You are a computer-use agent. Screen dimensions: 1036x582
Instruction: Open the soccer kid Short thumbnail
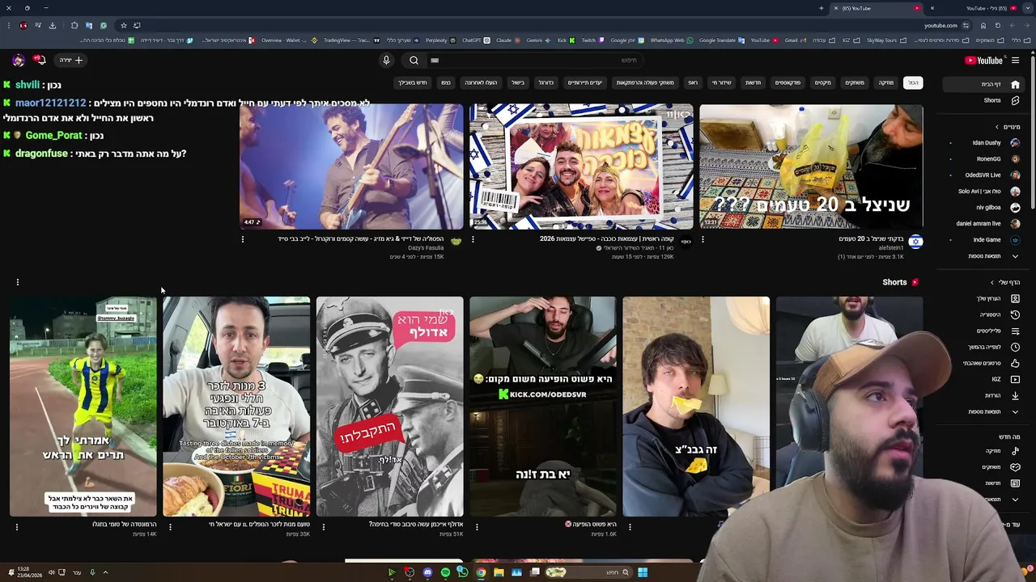click(83, 407)
